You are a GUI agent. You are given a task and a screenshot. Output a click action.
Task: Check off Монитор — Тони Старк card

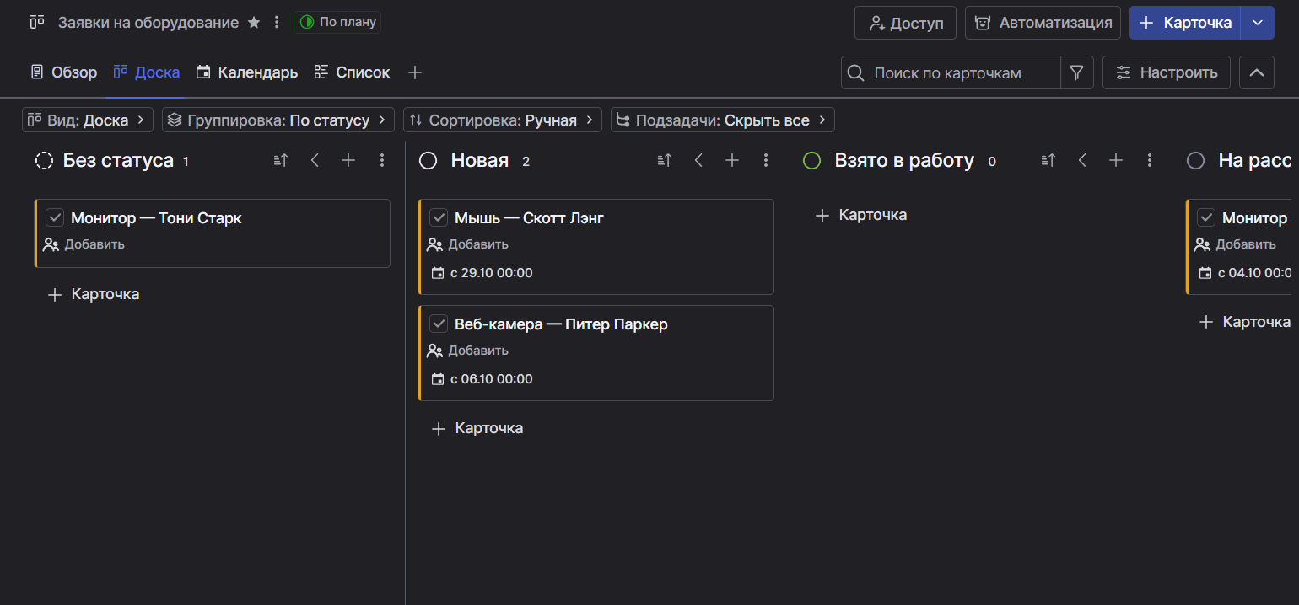click(x=55, y=218)
